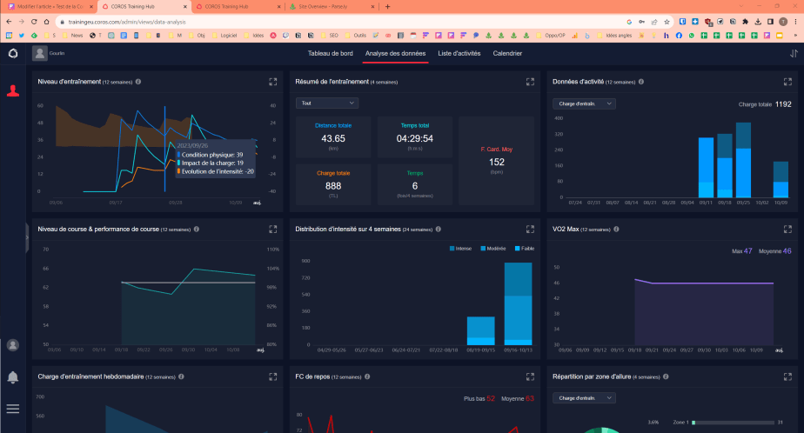Bookmark page with the star icon
This screenshot has width=804, height=433.
667,22
